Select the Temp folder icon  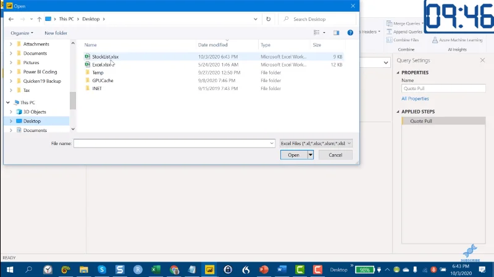coord(88,72)
